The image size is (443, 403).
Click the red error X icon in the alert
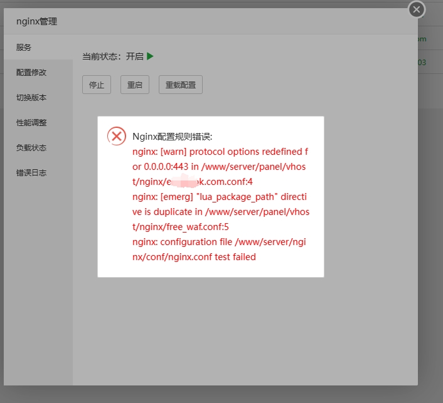coord(117,136)
